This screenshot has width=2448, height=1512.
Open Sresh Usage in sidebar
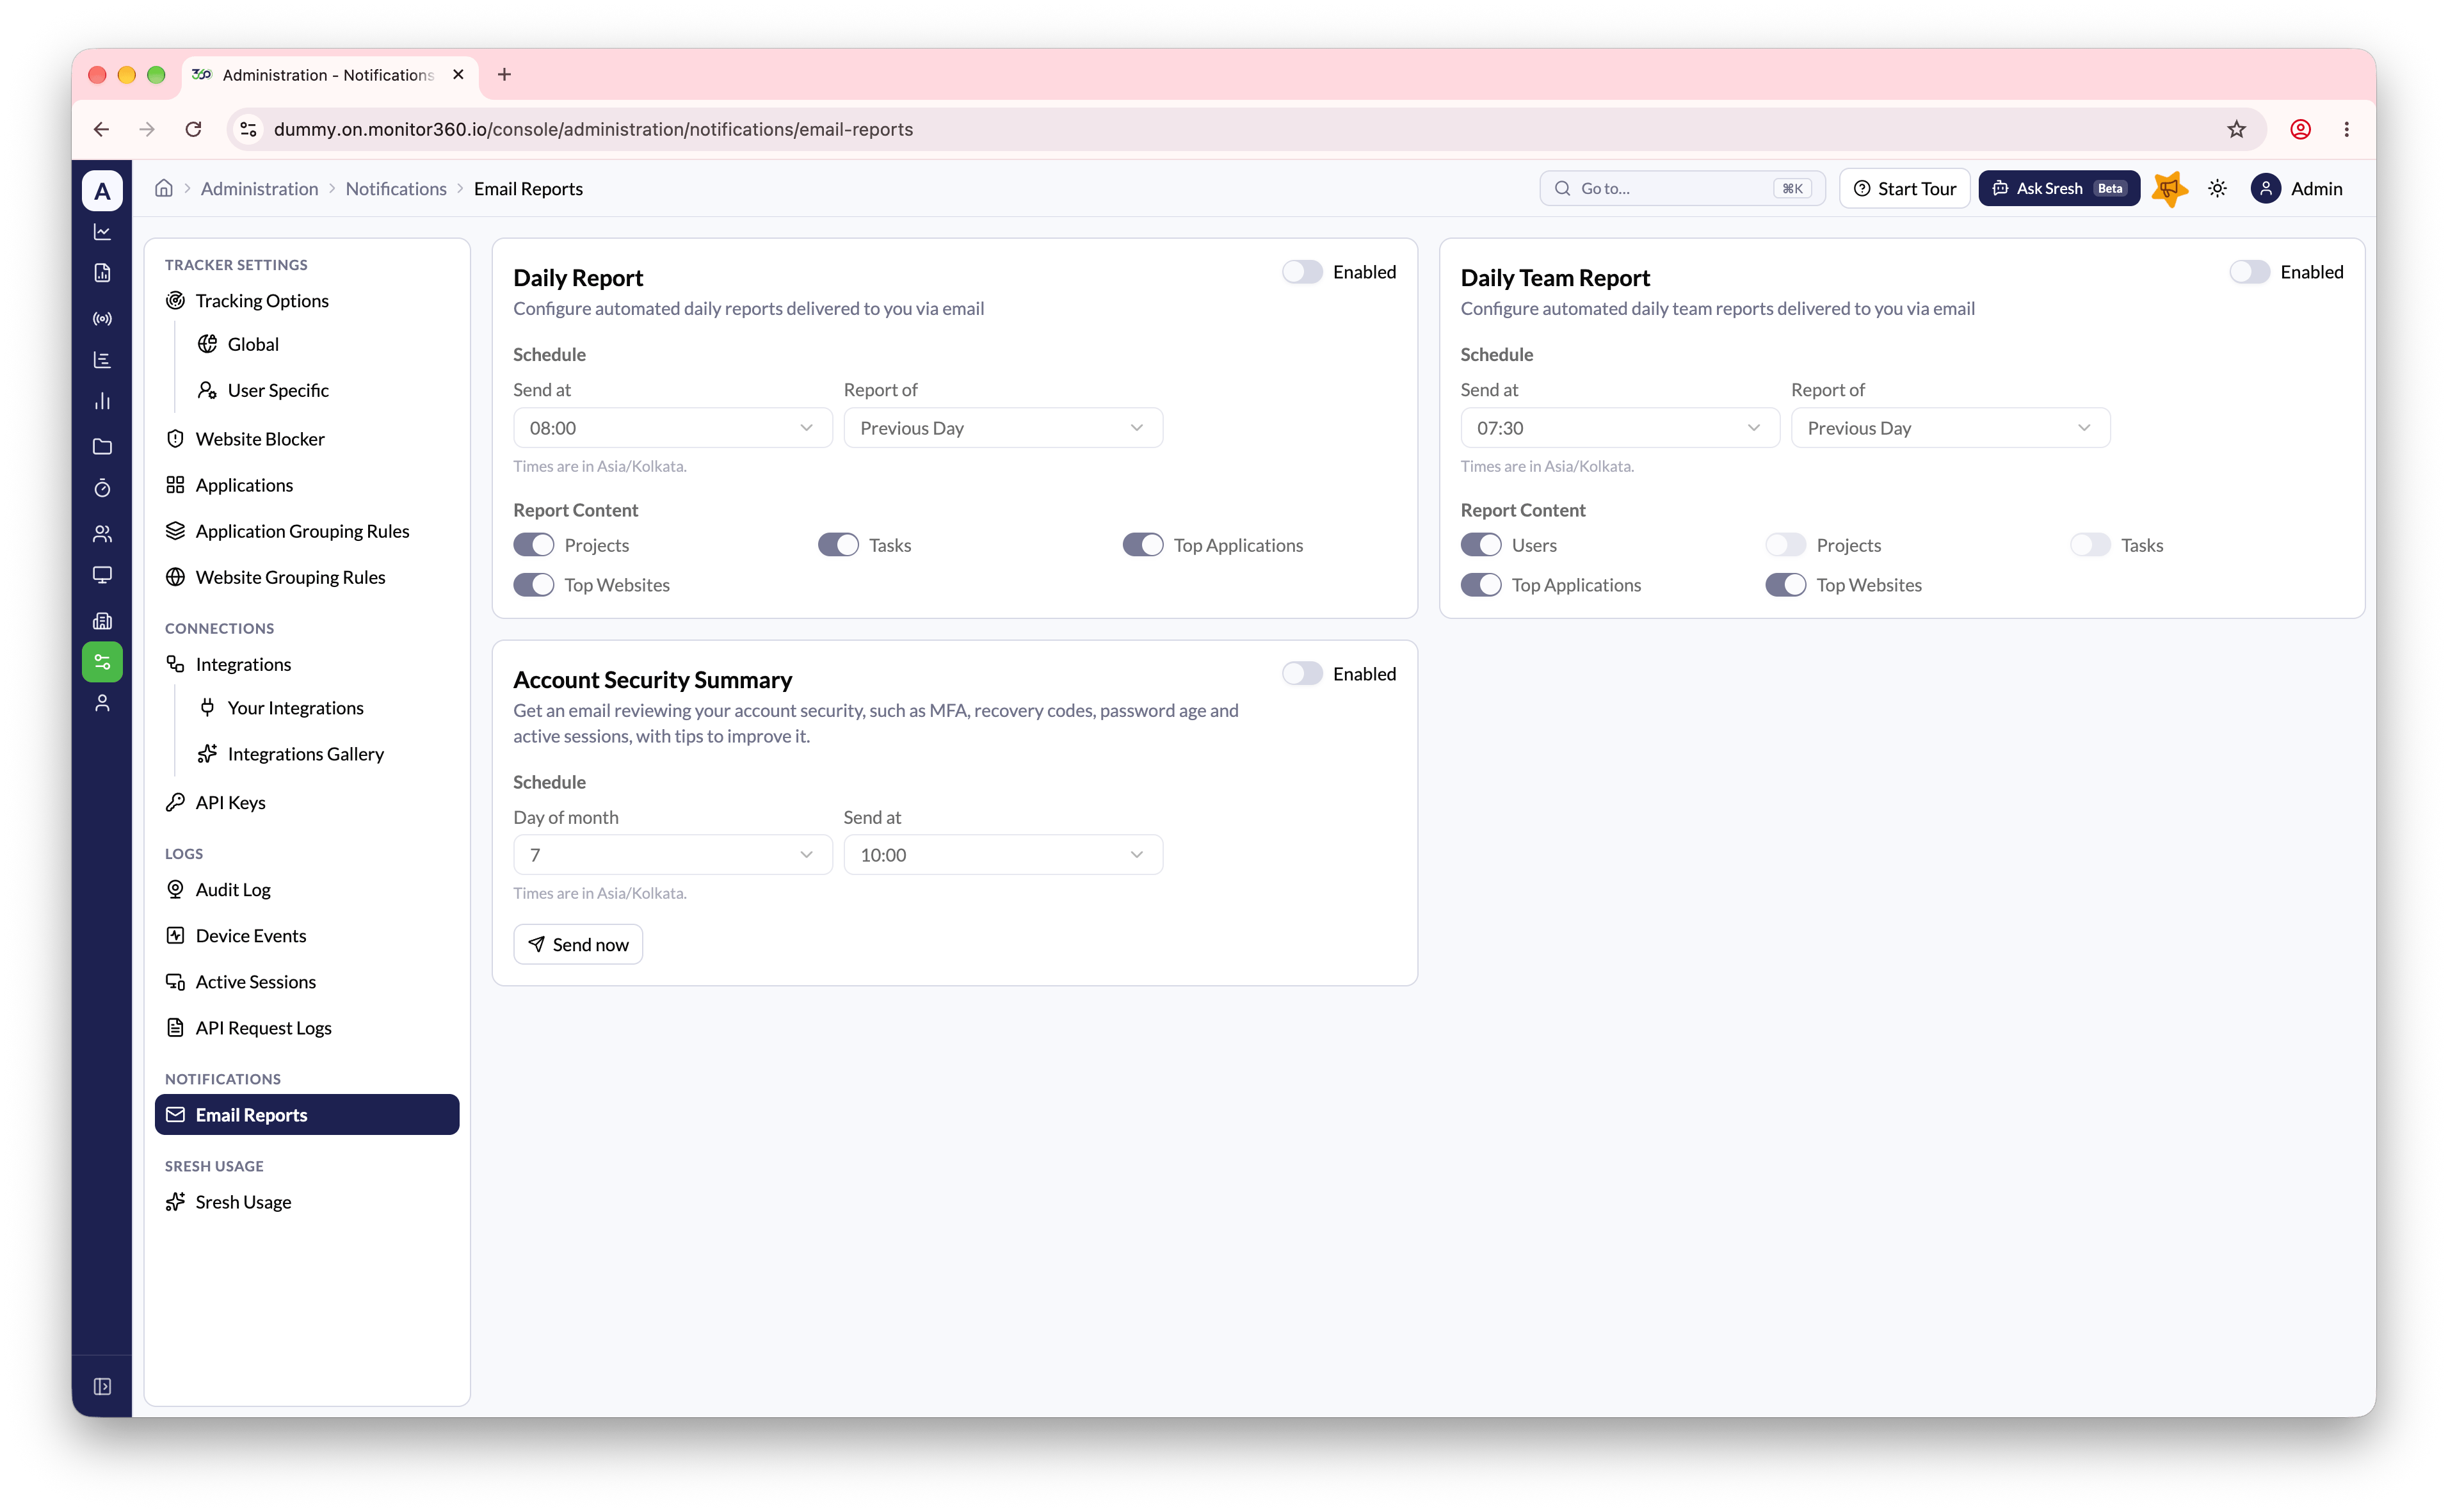tap(307, 1202)
